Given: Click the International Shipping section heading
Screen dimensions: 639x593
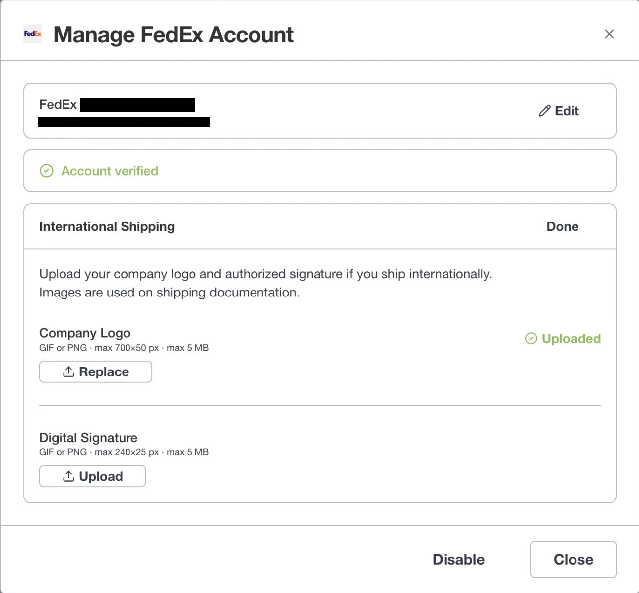Looking at the screenshot, I should (x=107, y=226).
